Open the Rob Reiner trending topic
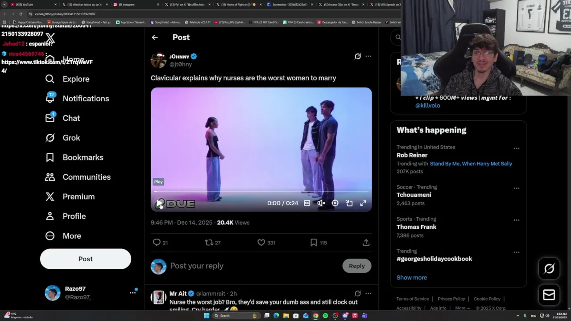This screenshot has height=321, width=571. (x=412, y=155)
